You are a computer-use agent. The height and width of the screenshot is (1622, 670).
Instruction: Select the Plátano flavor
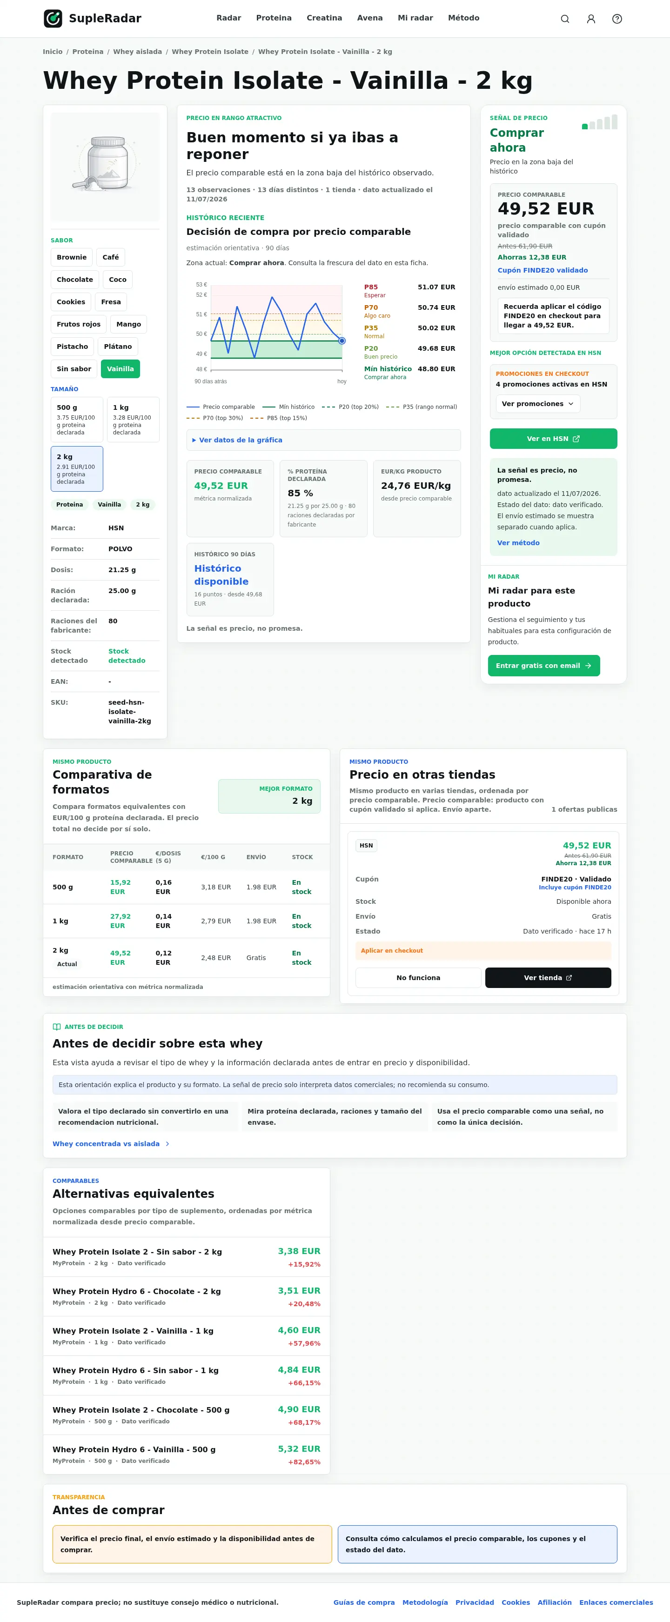pyautogui.click(x=118, y=347)
